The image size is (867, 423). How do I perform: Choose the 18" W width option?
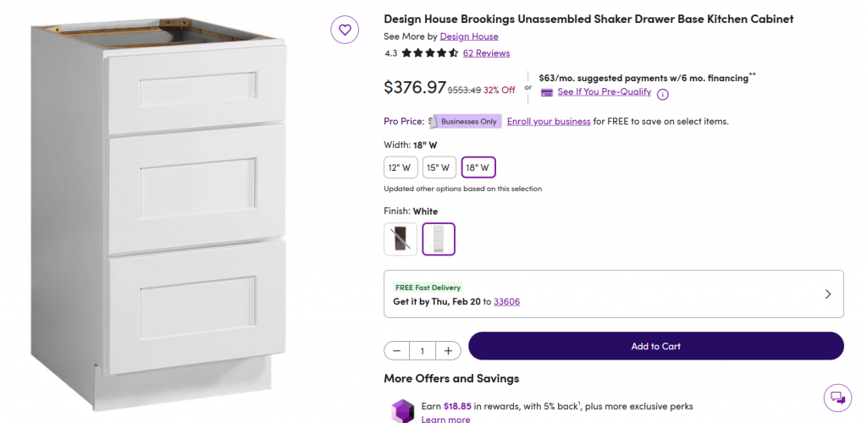[x=478, y=168]
